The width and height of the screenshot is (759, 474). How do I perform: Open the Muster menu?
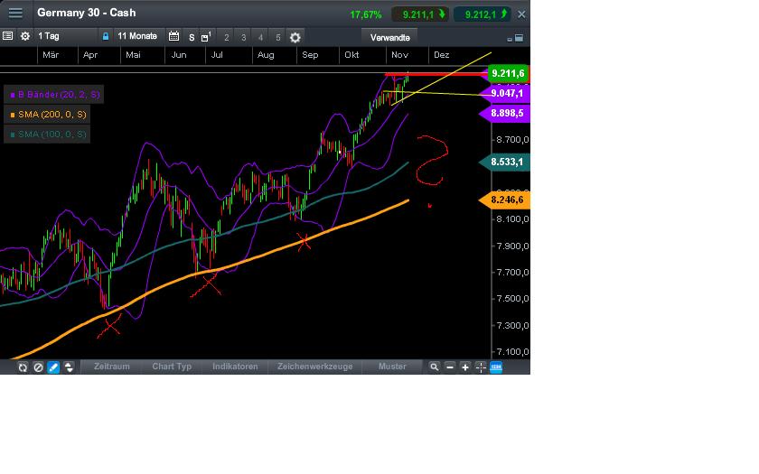392,367
